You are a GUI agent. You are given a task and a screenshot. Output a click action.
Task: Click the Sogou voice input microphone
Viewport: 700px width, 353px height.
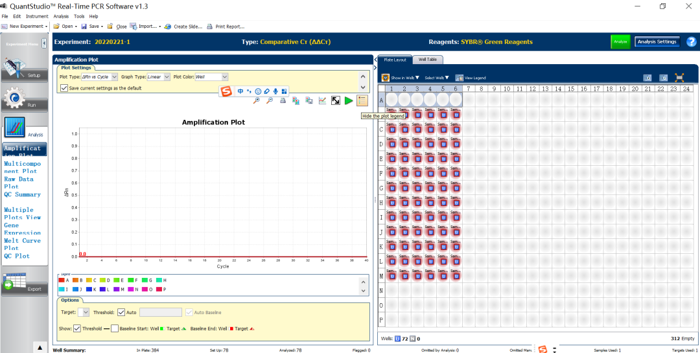pyautogui.click(x=275, y=91)
